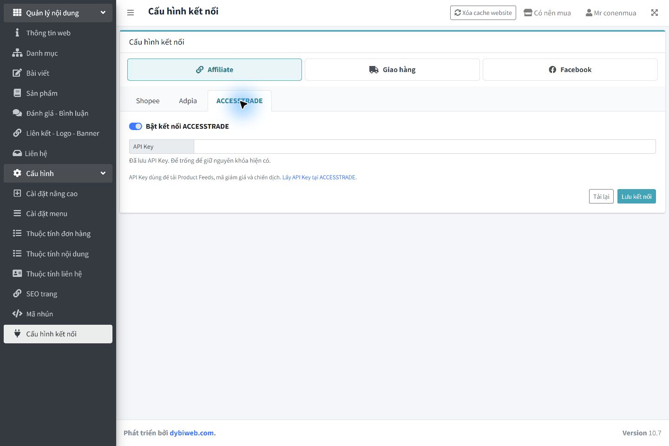Open the Affiliate connection section

point(215,70)
